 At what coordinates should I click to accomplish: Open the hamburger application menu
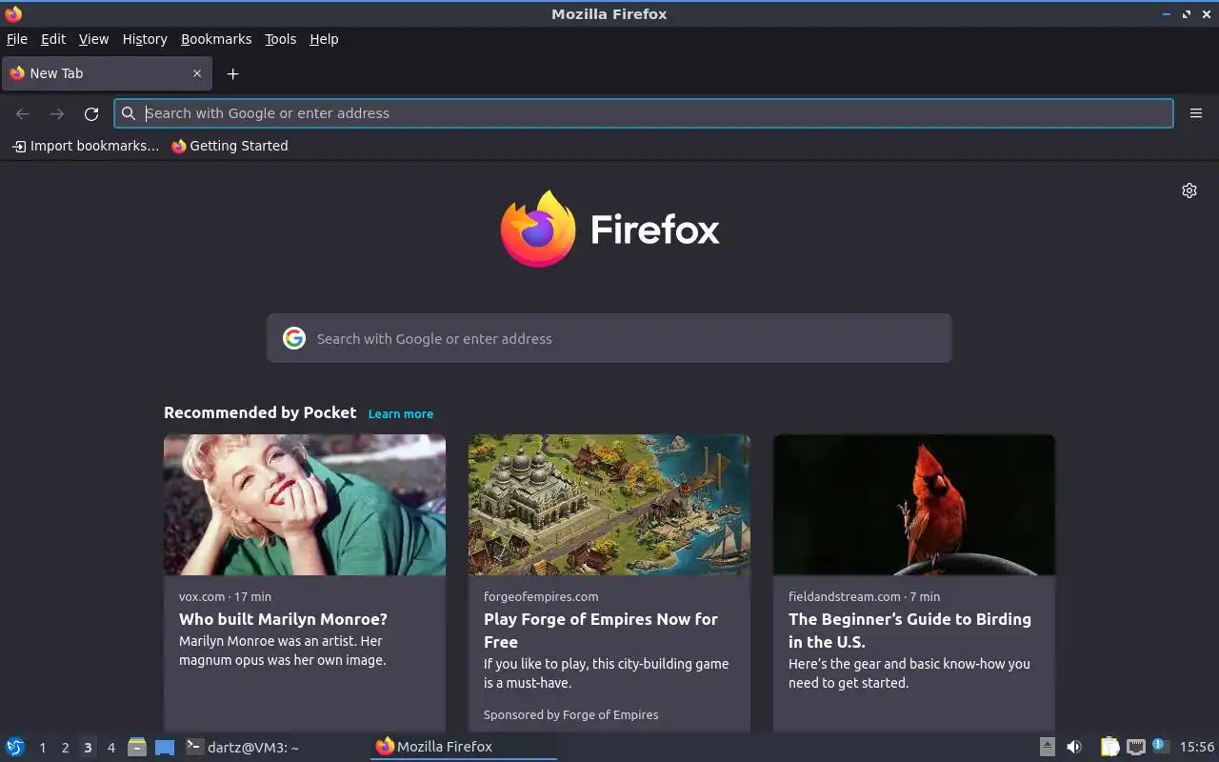coord(1196,113)
